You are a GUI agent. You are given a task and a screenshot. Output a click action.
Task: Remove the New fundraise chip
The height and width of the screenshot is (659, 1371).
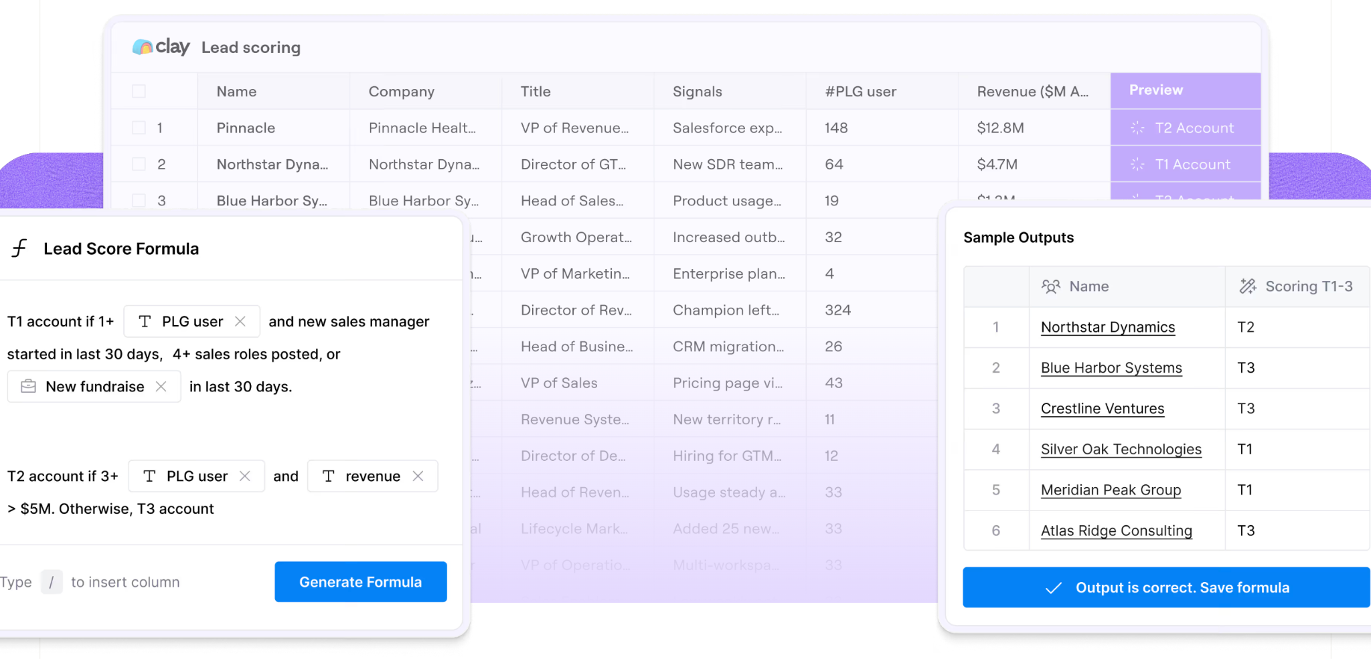pyautogui.click(x=161, y=386)
